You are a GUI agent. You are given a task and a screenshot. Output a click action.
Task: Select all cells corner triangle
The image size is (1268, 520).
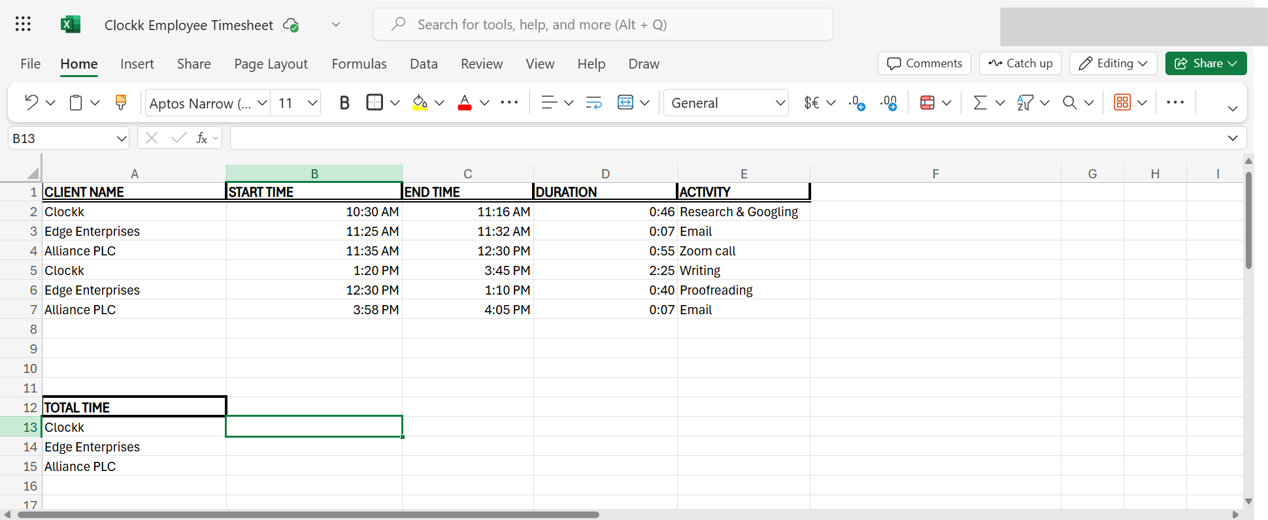pyautogui.click(x=33, y=173)
